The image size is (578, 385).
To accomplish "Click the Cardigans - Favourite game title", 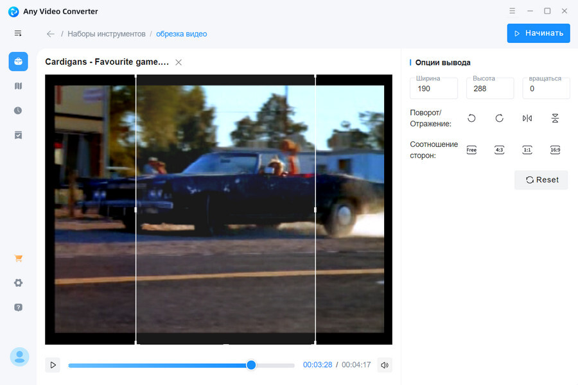I will point(107,62).
